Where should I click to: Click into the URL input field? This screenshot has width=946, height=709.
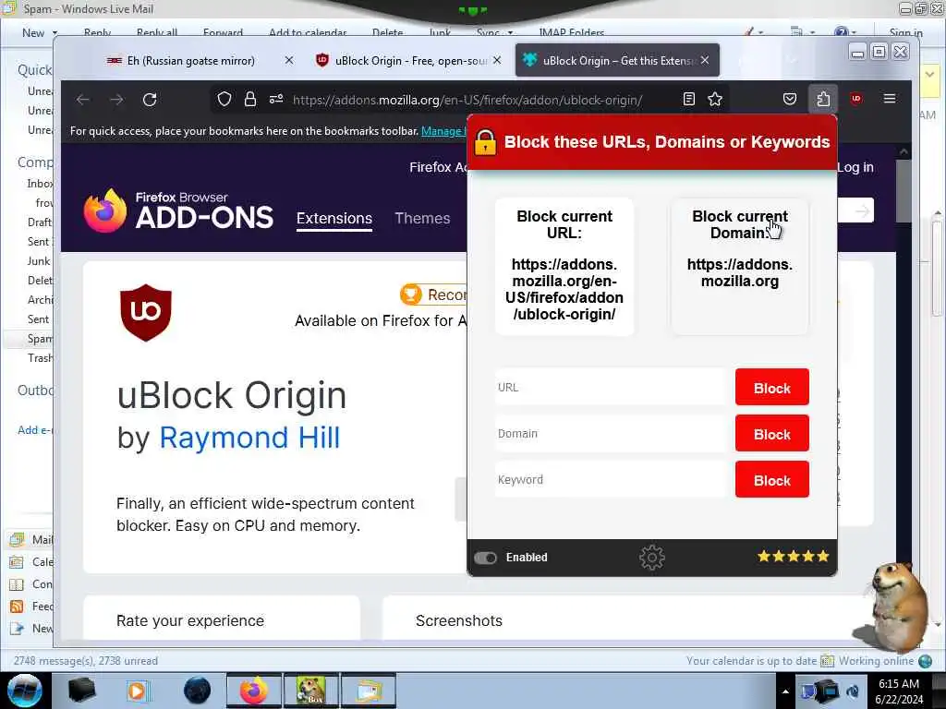coord(612,387)
